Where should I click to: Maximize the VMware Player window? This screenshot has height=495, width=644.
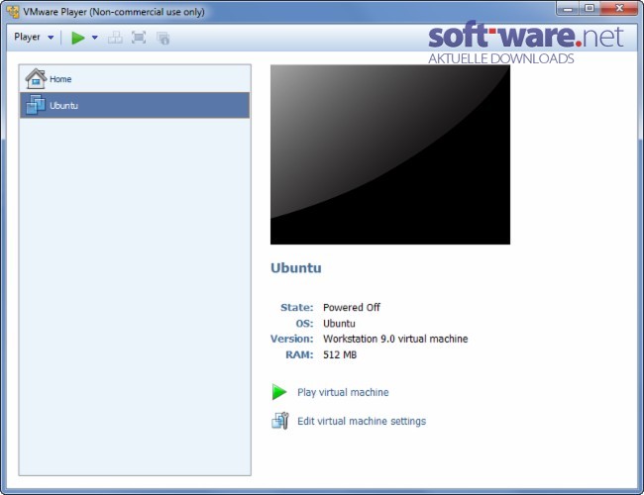coord(590,8)
